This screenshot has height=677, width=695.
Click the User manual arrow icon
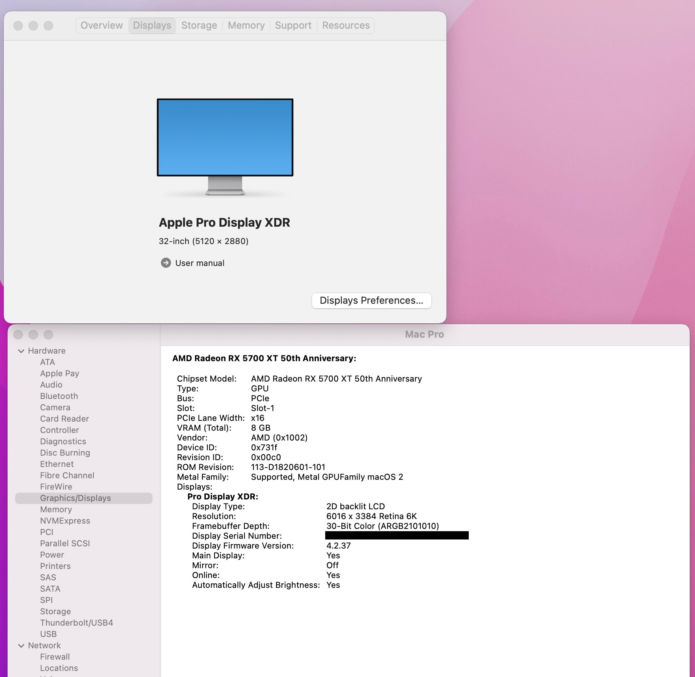pos(166,263)
